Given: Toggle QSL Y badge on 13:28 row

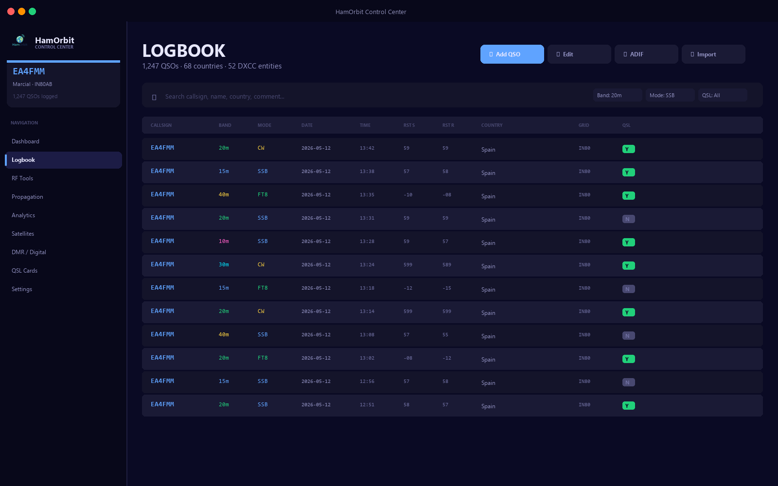Looking at the screenshot, I should pos(629,243).
